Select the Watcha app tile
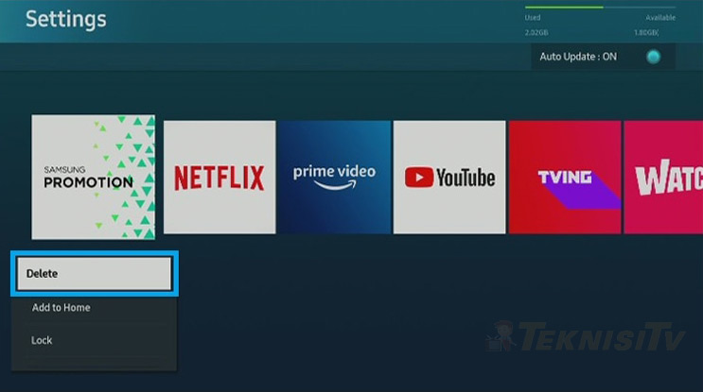The height and width of the screenshot is (392, 703). [x=663, y=178]
